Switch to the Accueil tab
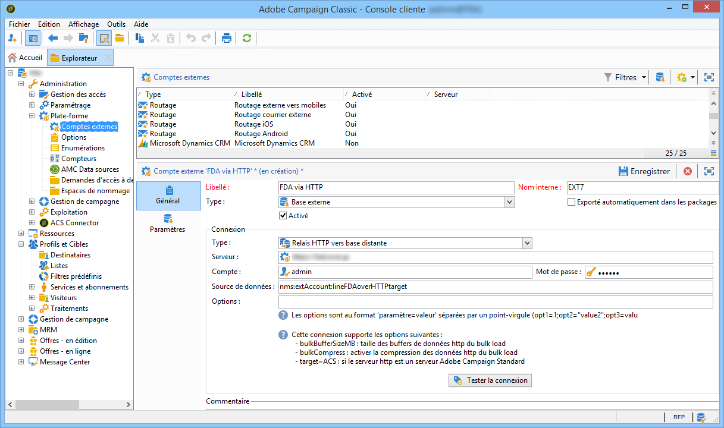Screen dimensions: 724x428 tap(25, 58)
